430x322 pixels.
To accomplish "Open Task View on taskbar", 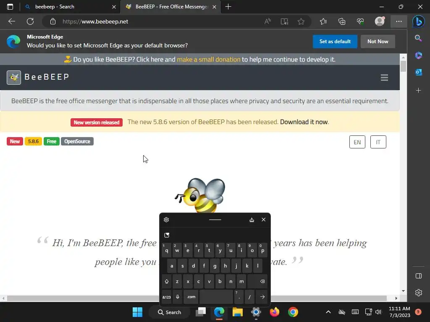I will click(x=201, y=312).
